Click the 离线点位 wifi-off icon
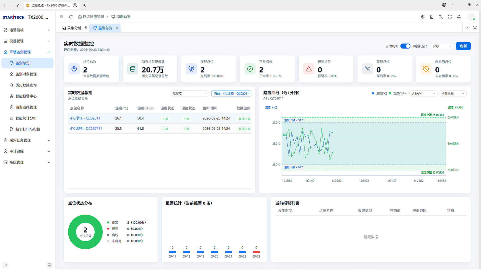 click(x=367, y=69)
